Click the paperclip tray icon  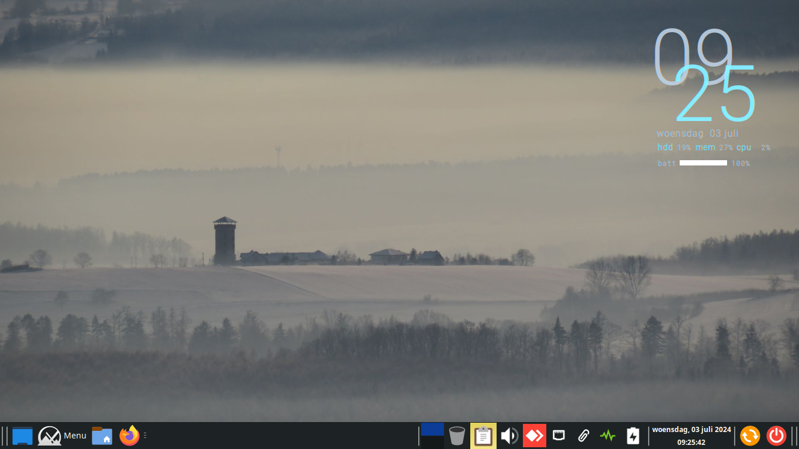click(x=583, y=436)
